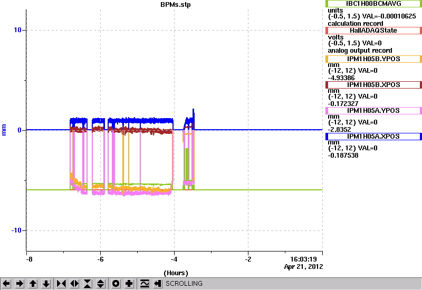Click the 16:03:19 timestamp on the time axis
The width and height of the screenshot is (422, 290).
pyautogui.click(x=303, y=259)
